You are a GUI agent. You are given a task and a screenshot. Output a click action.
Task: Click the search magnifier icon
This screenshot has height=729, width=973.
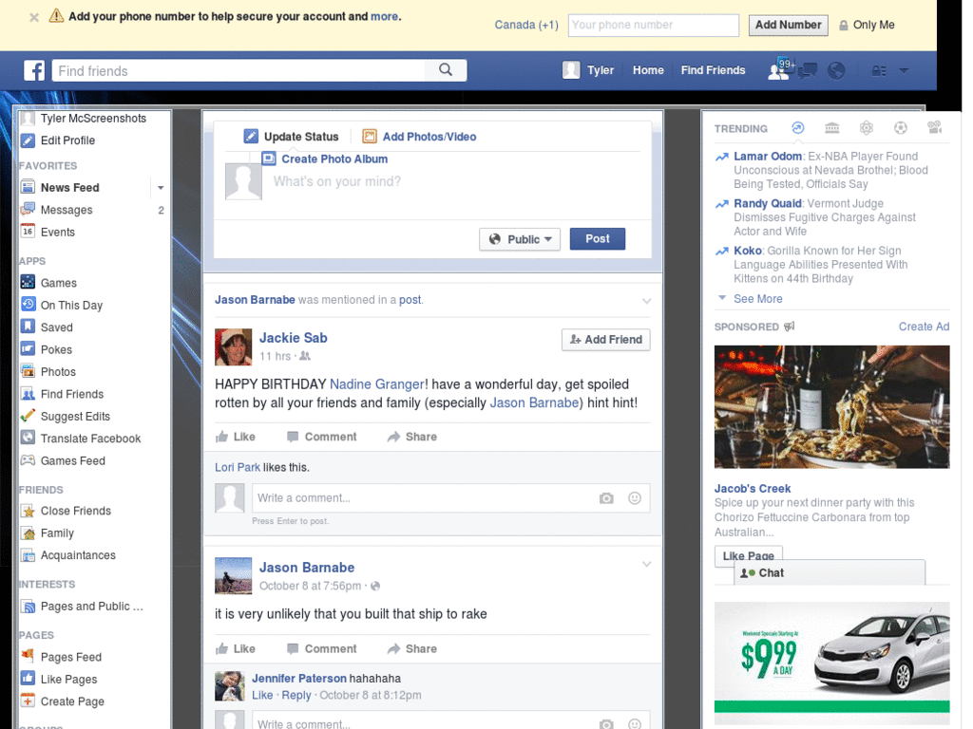click(x=446, y=70)
